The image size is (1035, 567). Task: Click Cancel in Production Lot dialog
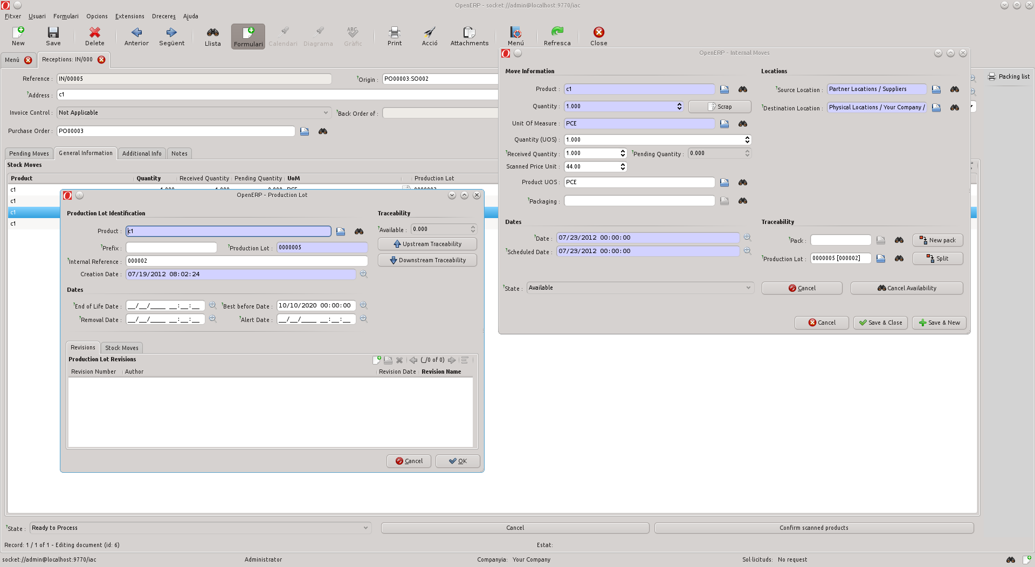(409, 461)
